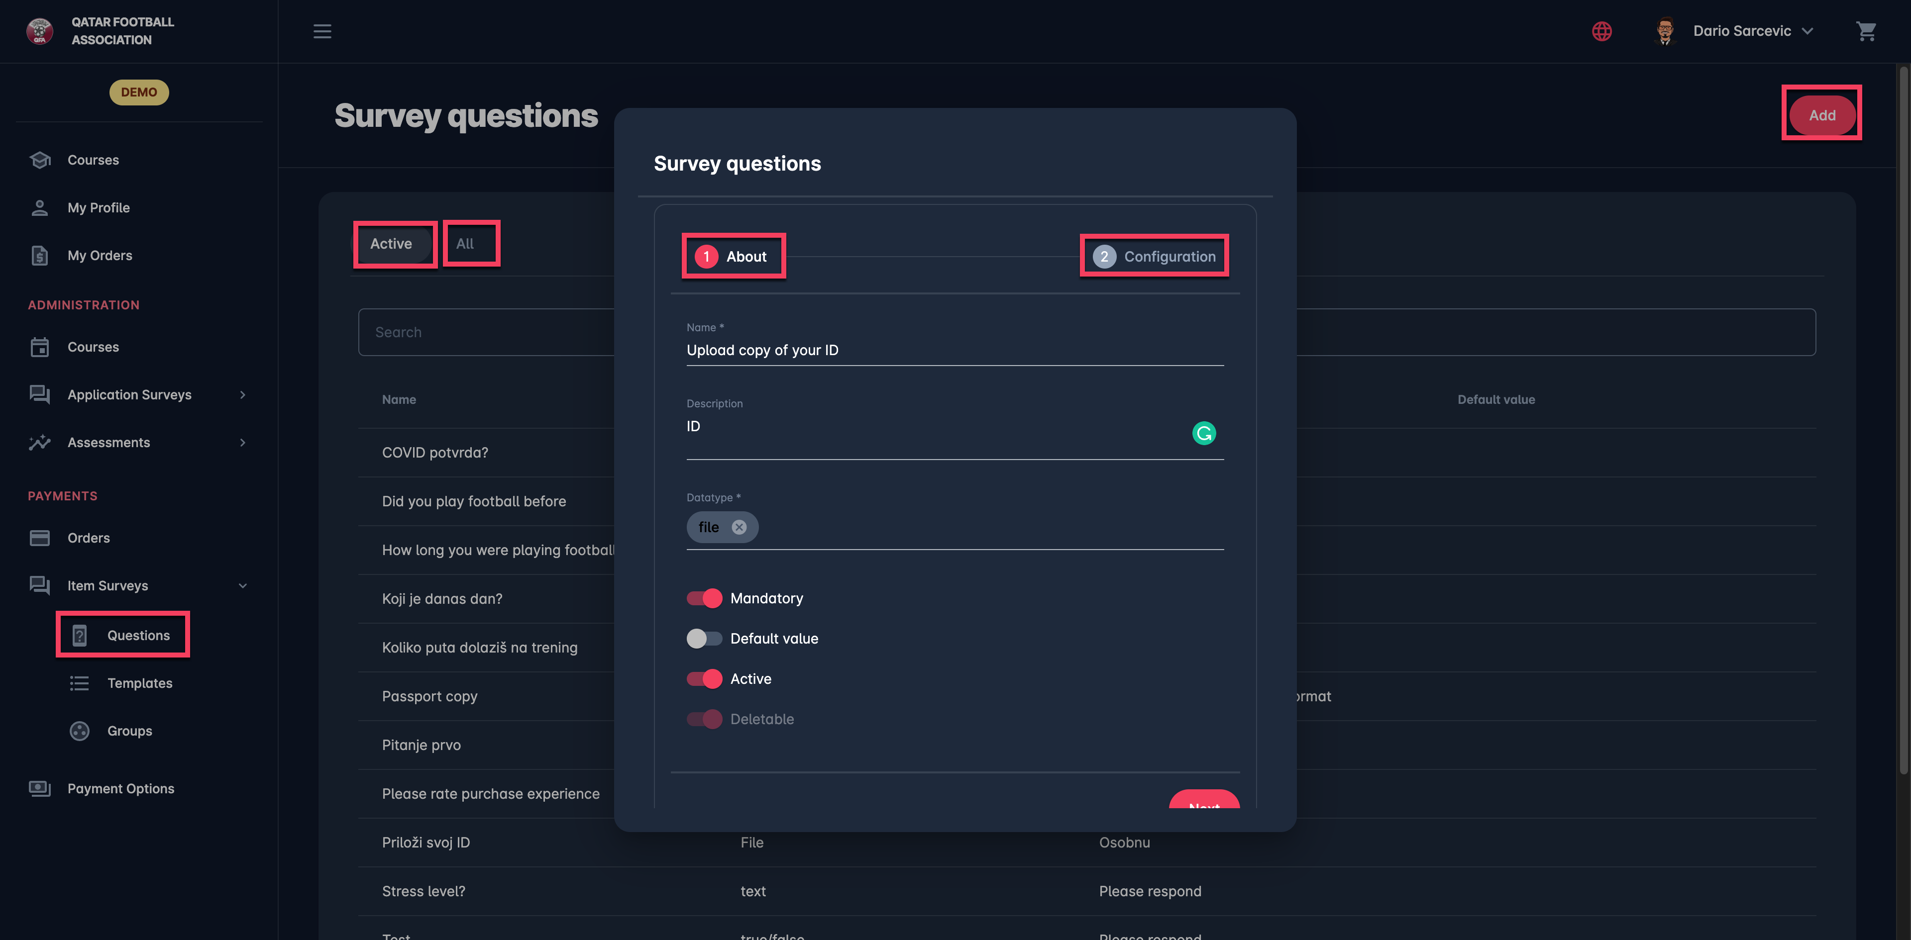Click the Name input field

(x=954, y=351)
